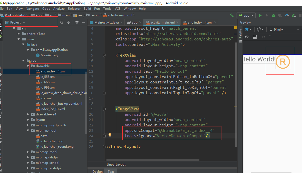Viewport: 302px width, 173px height.
Task: Open the View menu
Action: [19, 9]
